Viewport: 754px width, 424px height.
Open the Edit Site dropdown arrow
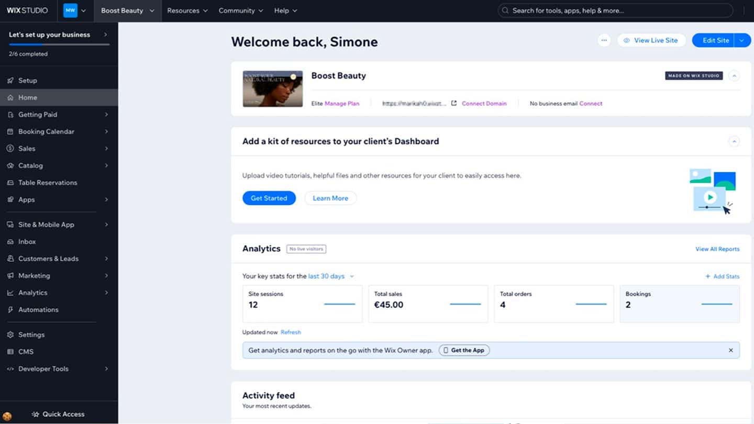(x=742, y=40)
